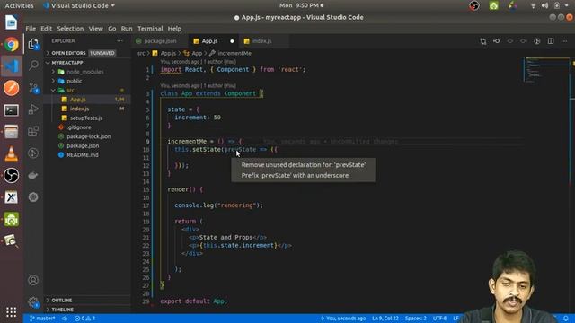The height and width of the screenshot is (323, 575).
Task: Collapse the src folder
Action: click(x=70, y=90)
